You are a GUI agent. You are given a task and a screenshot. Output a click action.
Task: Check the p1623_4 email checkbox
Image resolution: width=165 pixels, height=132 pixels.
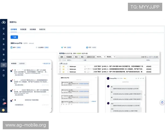[60, 69]
